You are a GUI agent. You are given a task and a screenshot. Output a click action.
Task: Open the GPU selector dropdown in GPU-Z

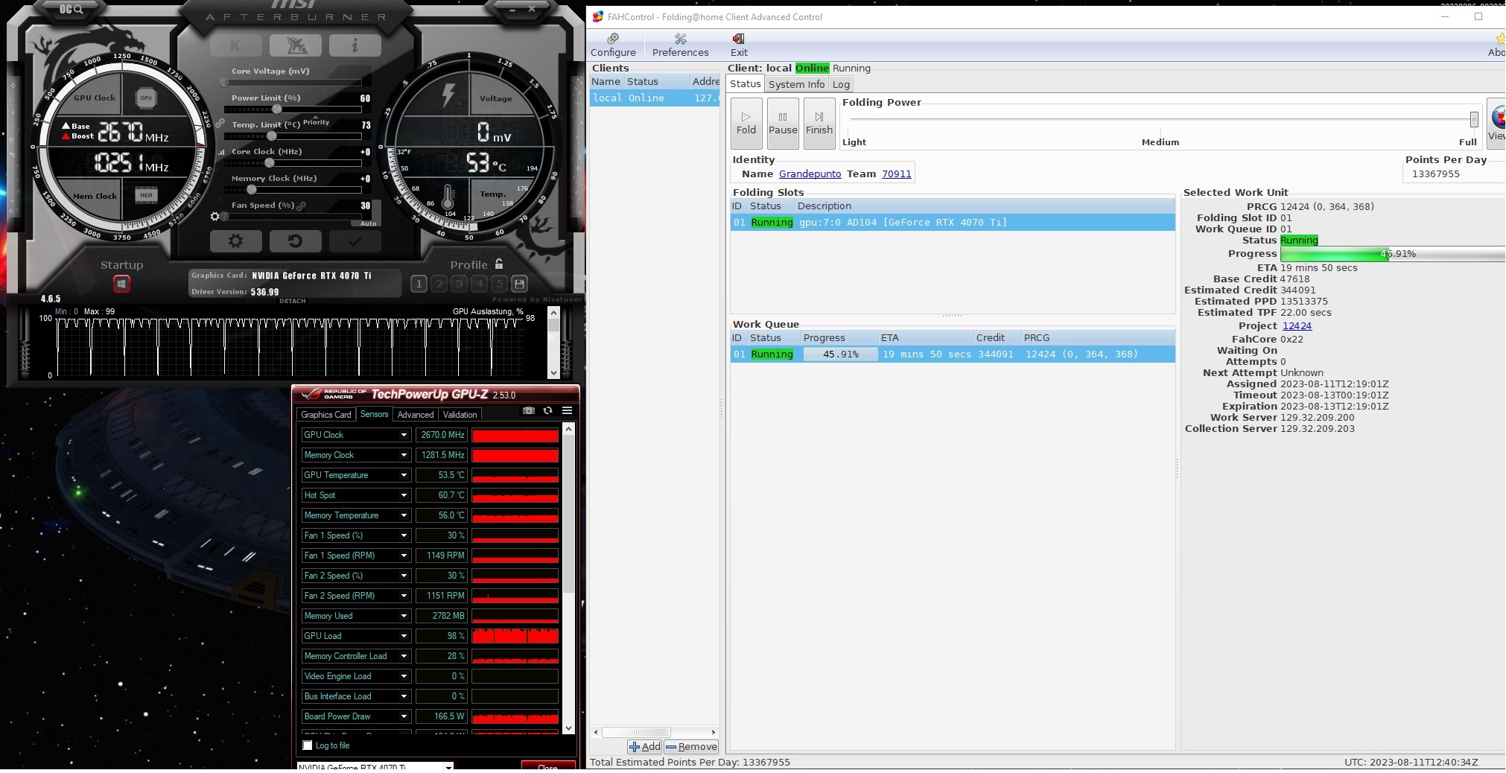point(448,767)
